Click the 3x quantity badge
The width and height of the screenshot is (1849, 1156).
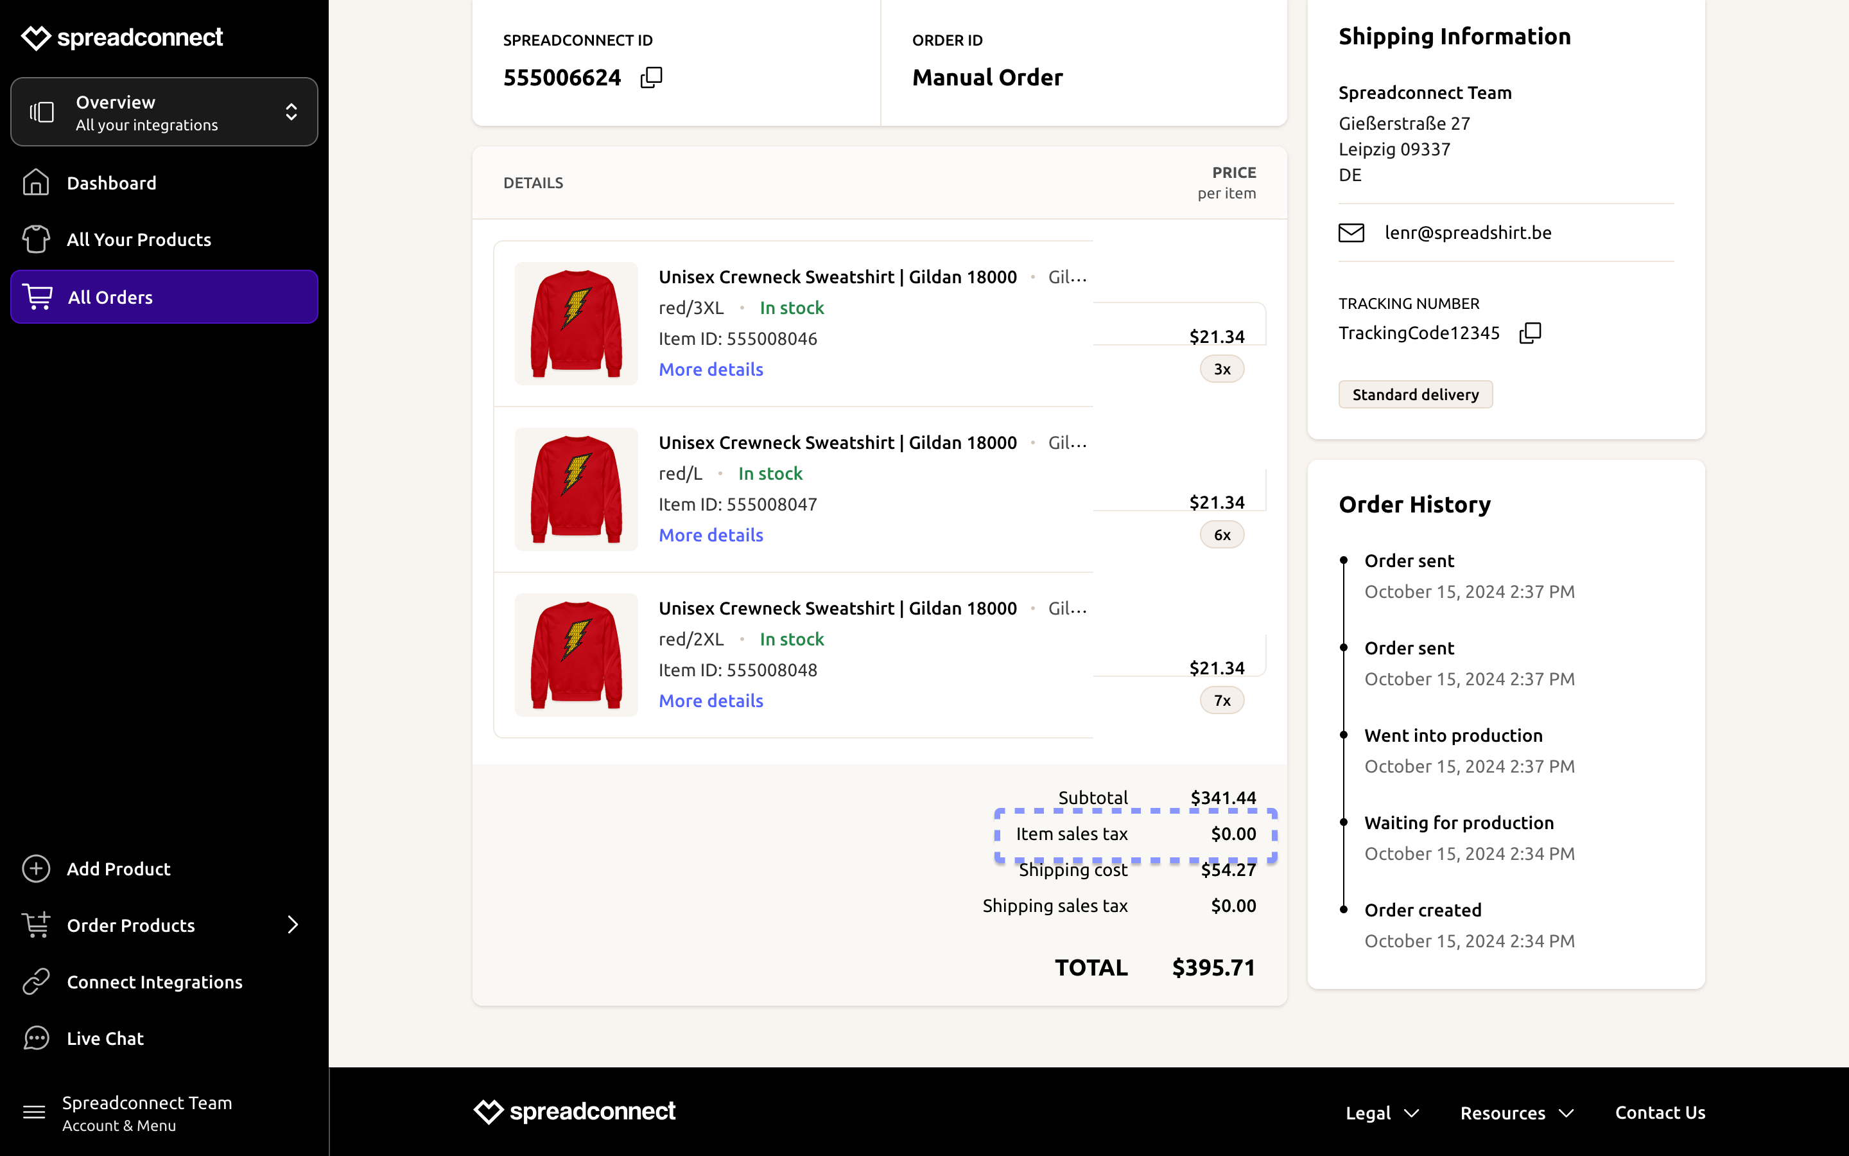[1222, 369]
